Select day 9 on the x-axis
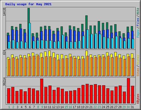Viewport: 141px width, 110px height. click(42, 107)
